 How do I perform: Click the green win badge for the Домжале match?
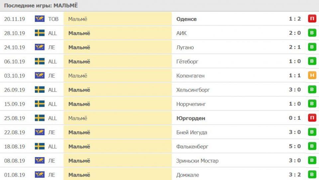[x=312, y=175]
